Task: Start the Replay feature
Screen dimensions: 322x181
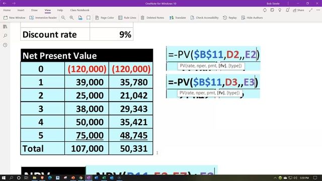Action: point(230,18)
